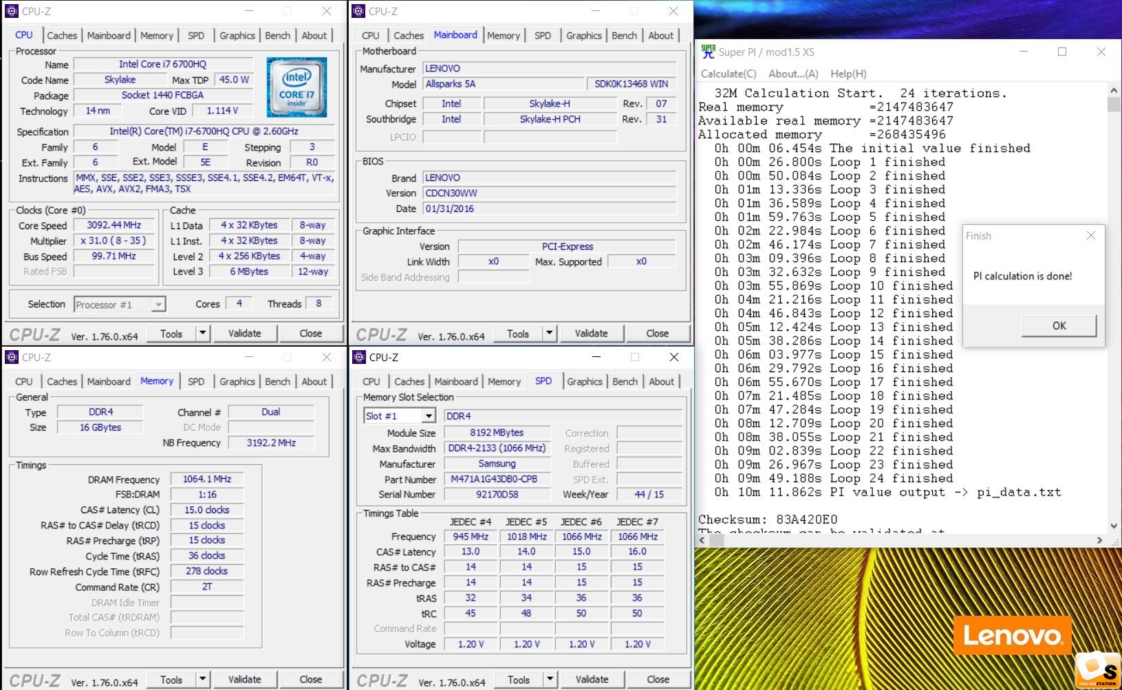
Task: Click the Super PI vertical scrollbar thumb
Action: [x=1114, y=104]
